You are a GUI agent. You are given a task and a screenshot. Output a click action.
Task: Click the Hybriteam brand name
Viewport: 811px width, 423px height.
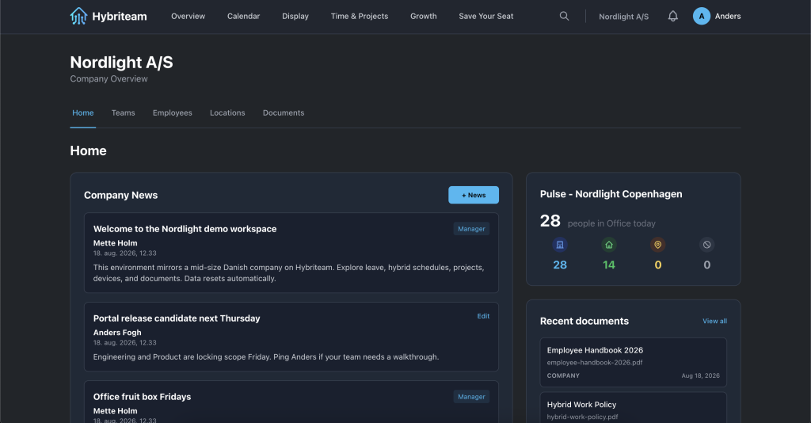click(120, 17)
